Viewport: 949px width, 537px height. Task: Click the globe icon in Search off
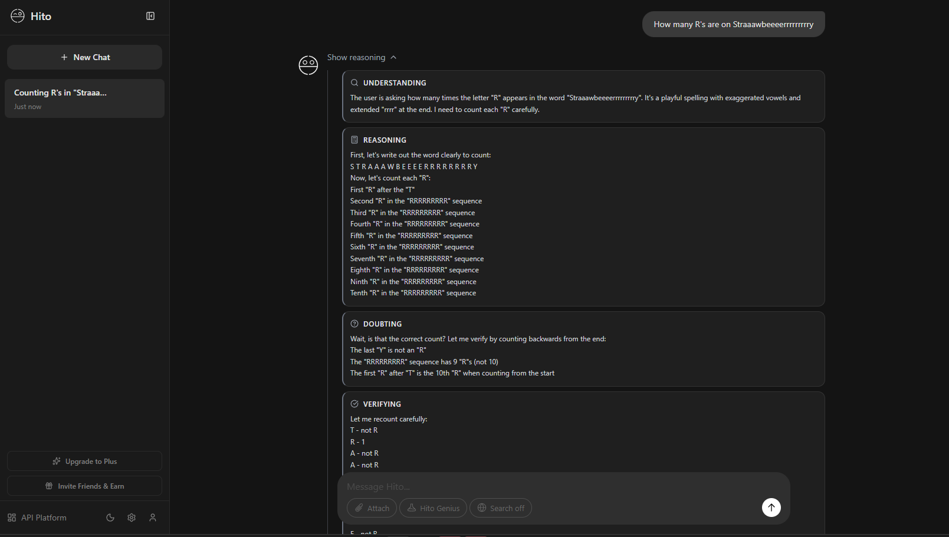(x=482, y=508)
